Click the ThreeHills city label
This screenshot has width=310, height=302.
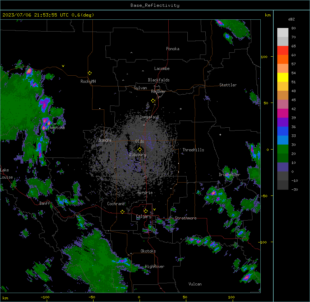click(193, 150)
